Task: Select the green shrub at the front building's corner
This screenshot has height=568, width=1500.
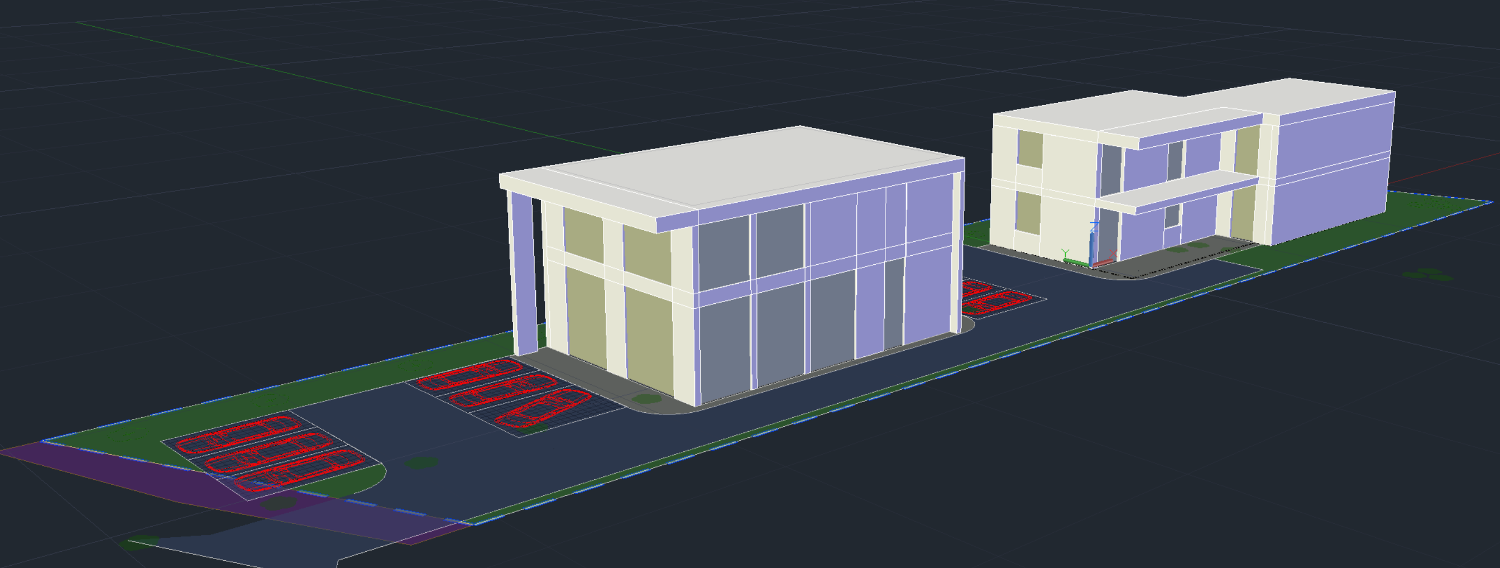Action: pyautogui.click(x=646, y=398)
